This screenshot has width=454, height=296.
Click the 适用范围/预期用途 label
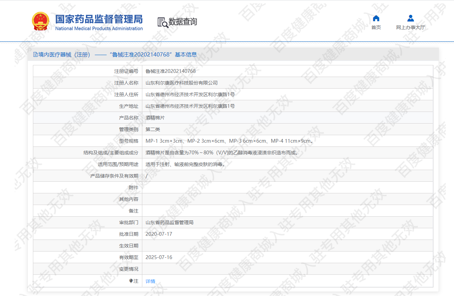[118, 164]
